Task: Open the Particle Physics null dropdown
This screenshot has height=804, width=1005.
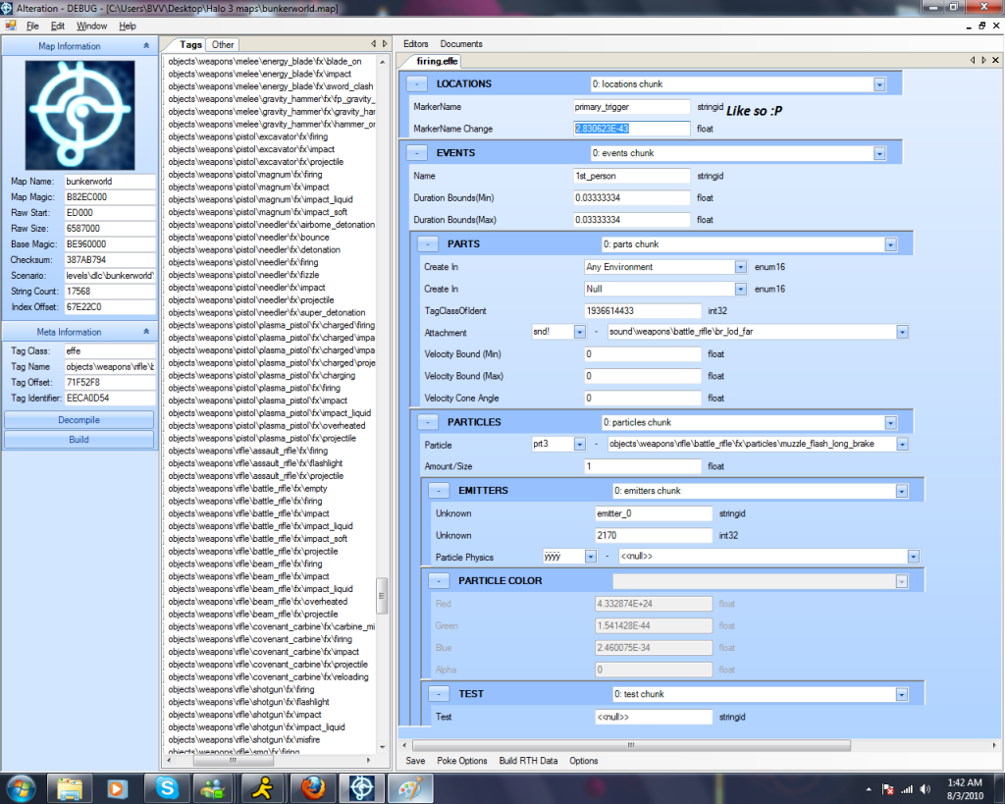Action: click(914, 557)
